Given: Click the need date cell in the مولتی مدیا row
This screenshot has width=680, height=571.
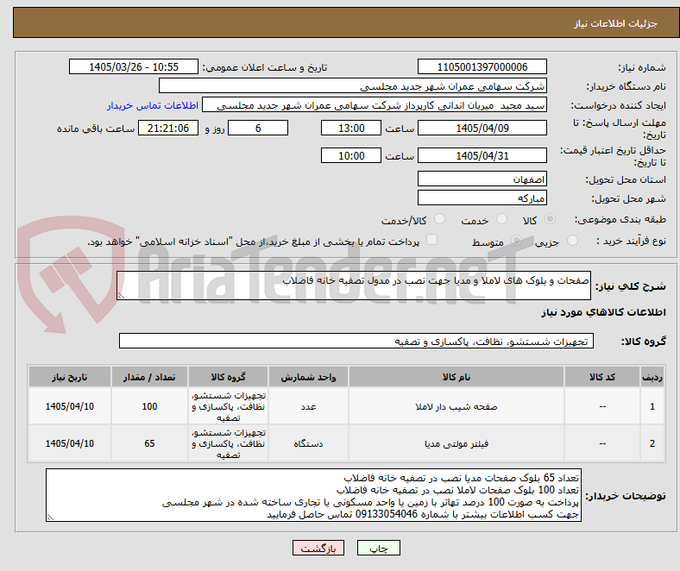Looking at the screenshot, I should click(x=70, y=443).
